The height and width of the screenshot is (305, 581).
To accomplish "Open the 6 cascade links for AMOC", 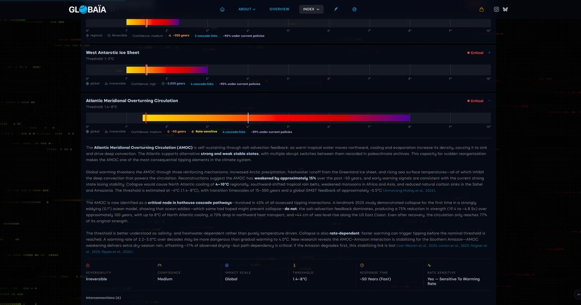I will tap(234, 132).
